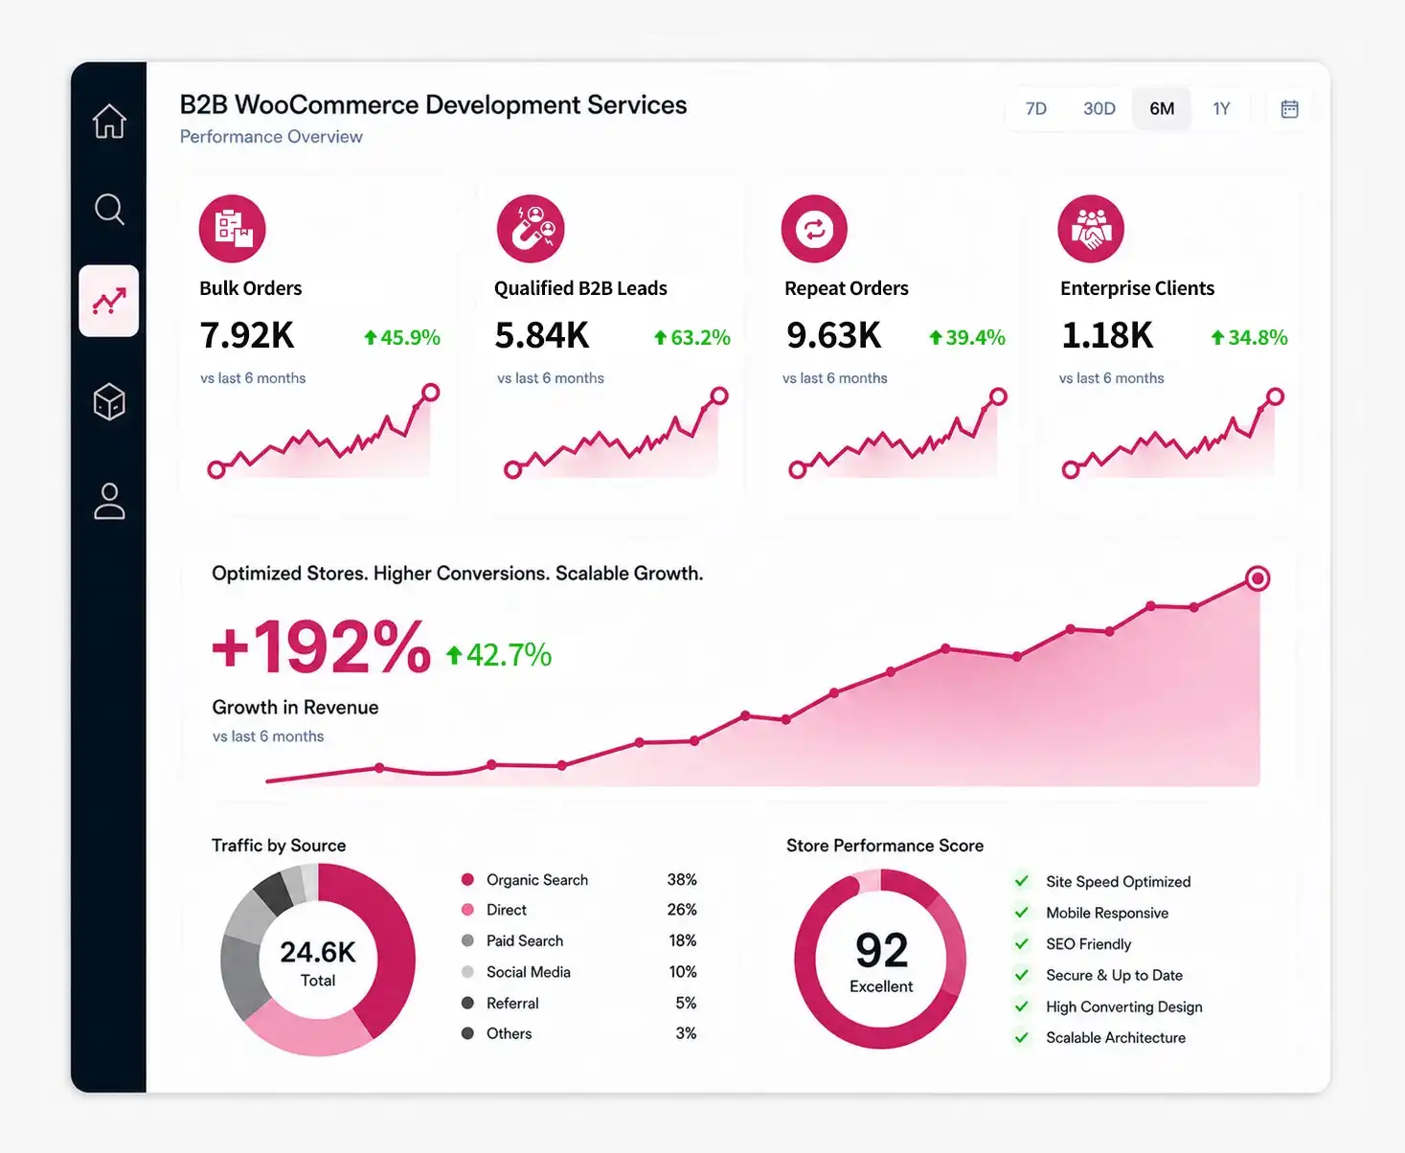This screenshot has height=1153, width=1405.
Task: Click the Direct legend color dot
Action: click(x=467, y=910)
